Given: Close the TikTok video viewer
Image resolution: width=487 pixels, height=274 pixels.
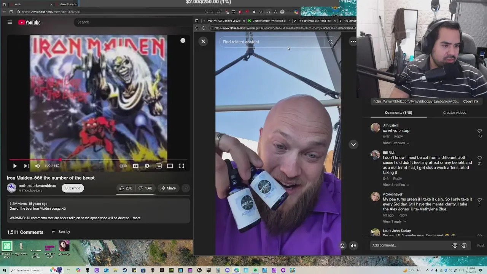Looking at the screenshot, I should (203, 41).
